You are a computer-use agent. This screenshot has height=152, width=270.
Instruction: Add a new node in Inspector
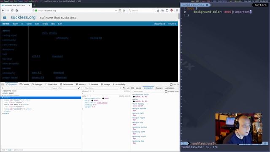coord(3,88)
